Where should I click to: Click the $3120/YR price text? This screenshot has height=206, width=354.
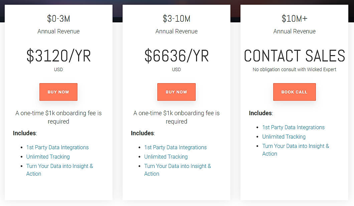(x=58, y=56)
